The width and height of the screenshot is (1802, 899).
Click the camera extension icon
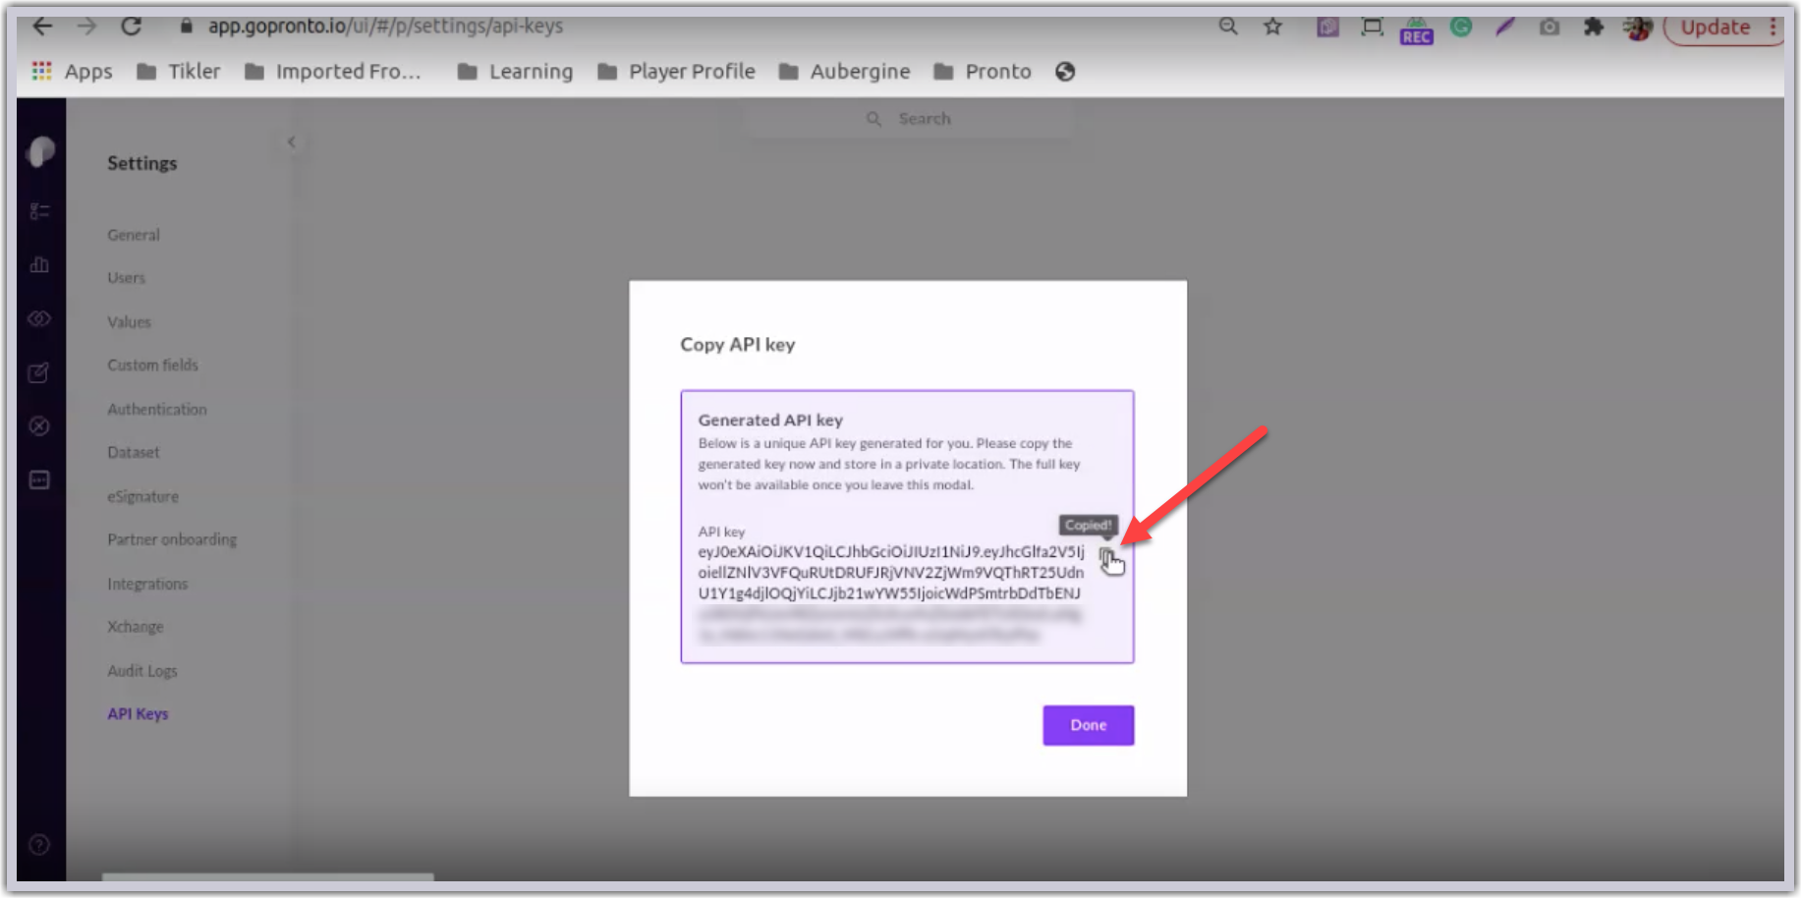[1549, 27]
